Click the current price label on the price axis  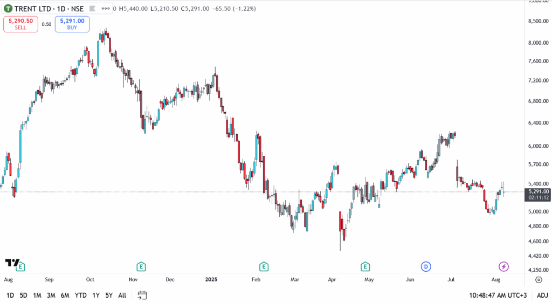click(x=539, y=191)
